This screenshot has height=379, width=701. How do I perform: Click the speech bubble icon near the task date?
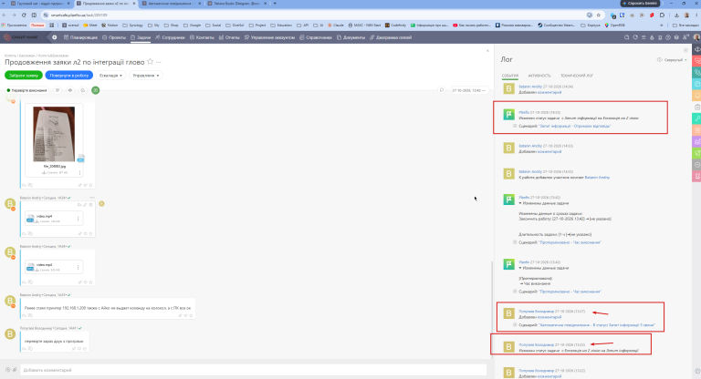(x=441, y=90)
